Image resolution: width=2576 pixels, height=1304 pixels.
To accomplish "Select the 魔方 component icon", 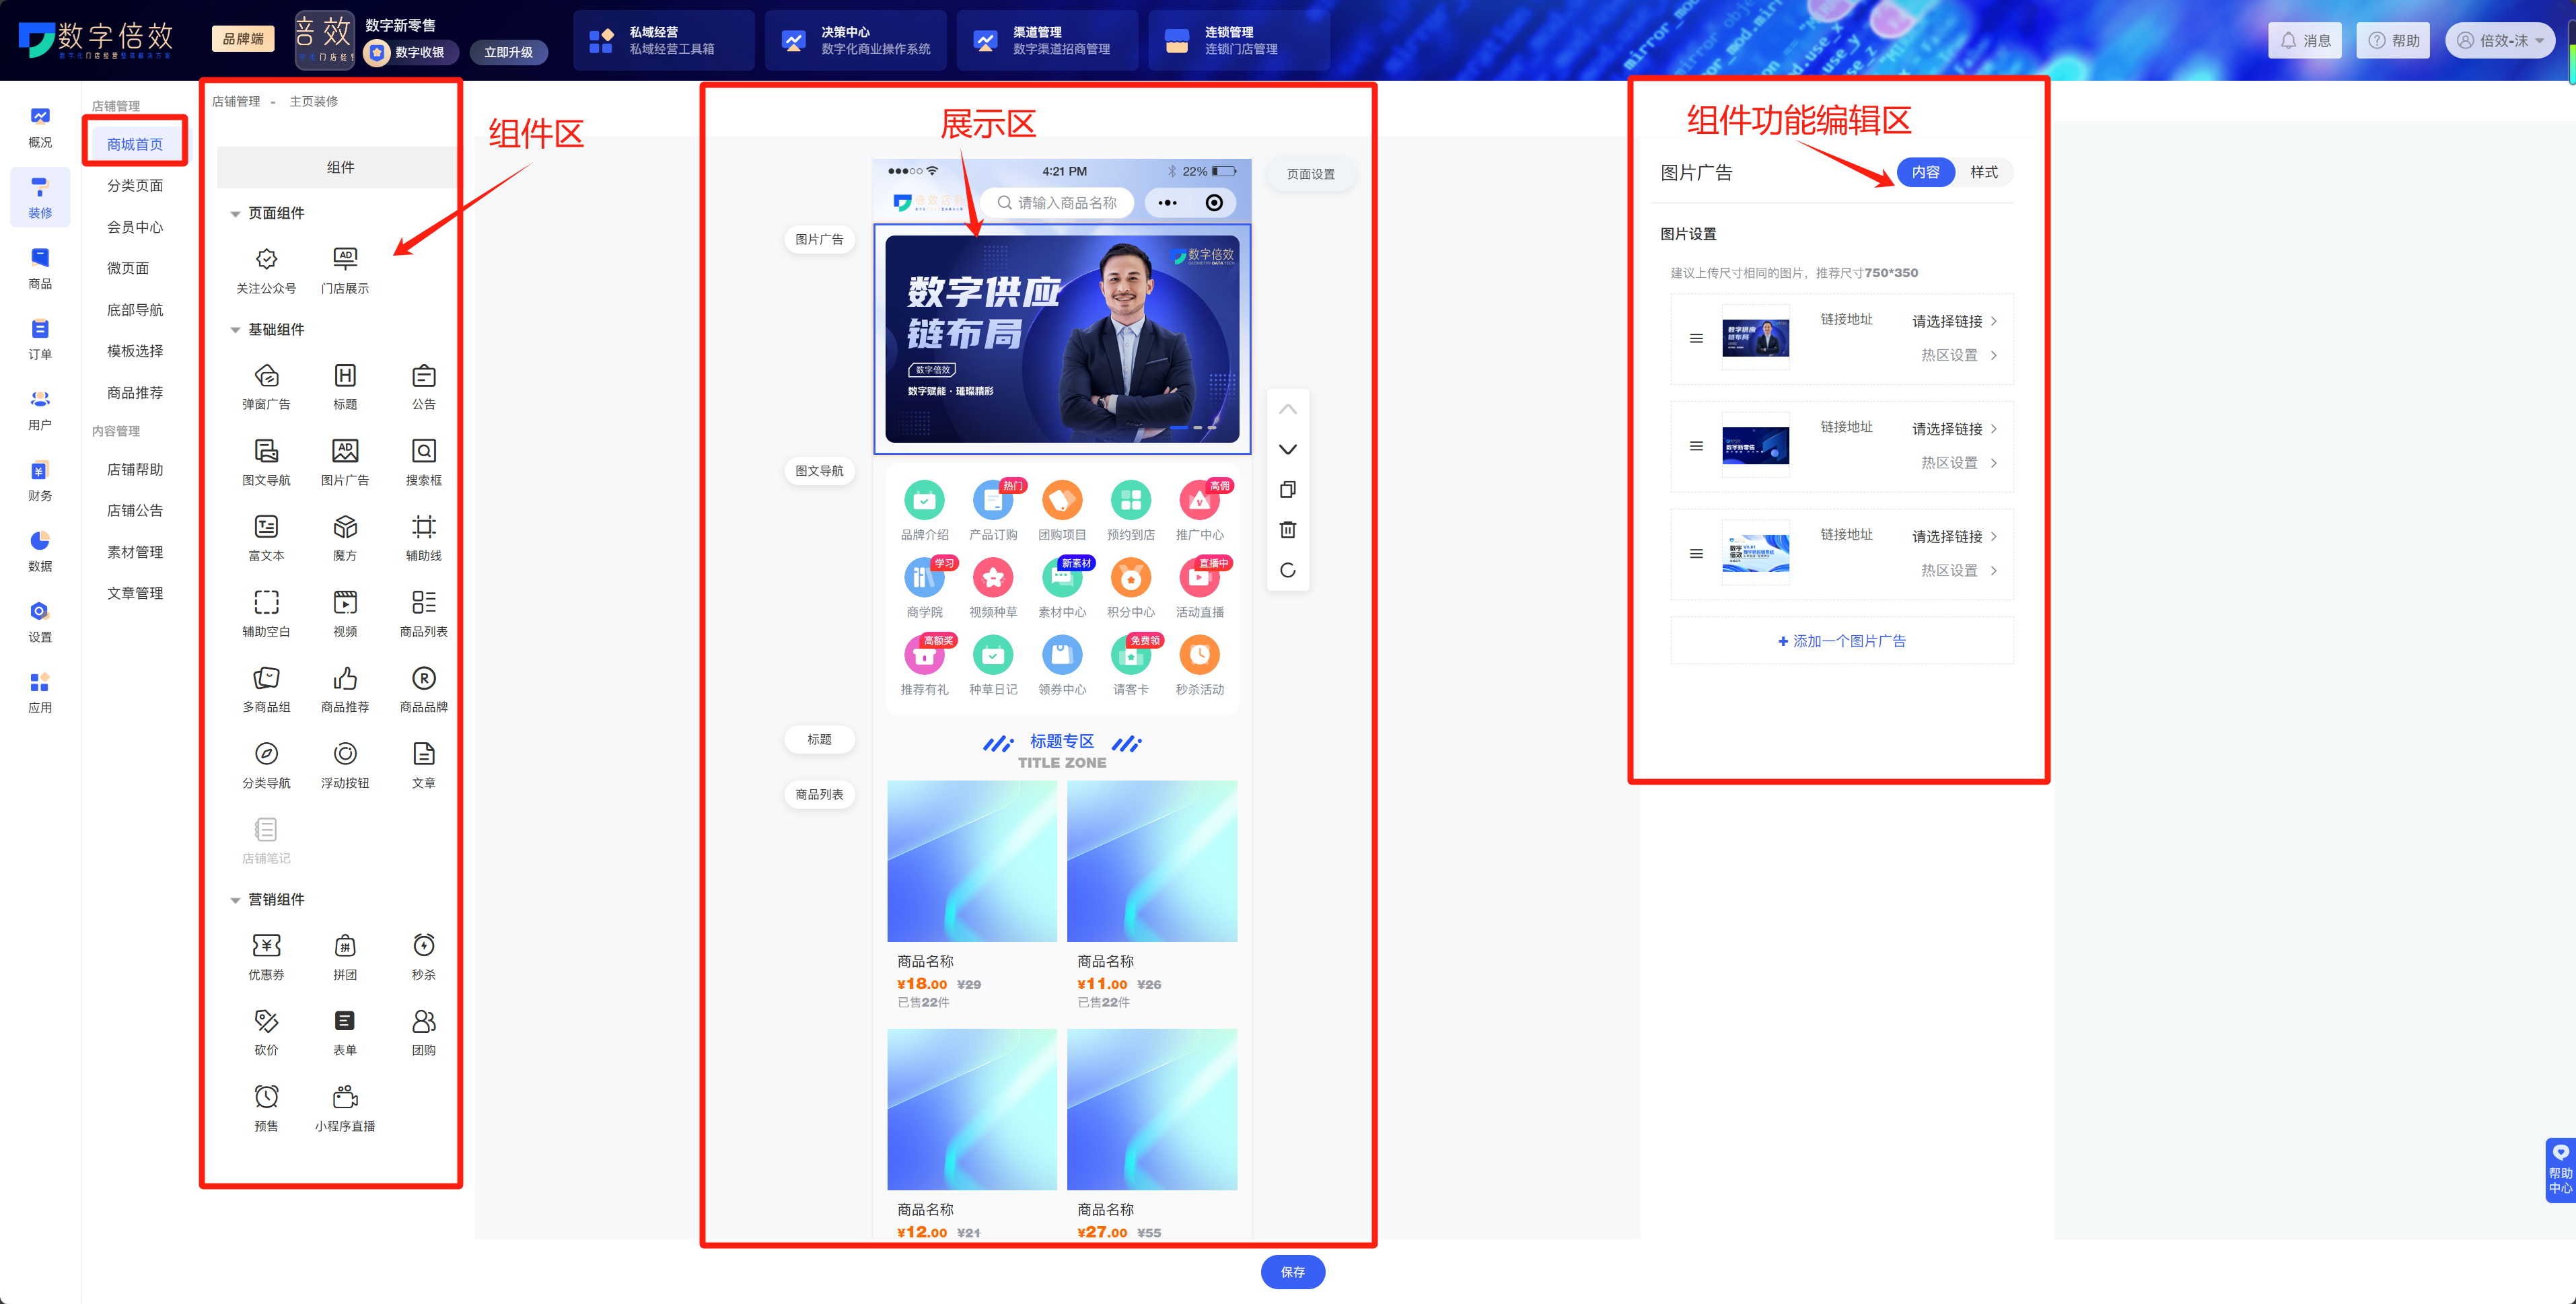I will pos(345,527).
